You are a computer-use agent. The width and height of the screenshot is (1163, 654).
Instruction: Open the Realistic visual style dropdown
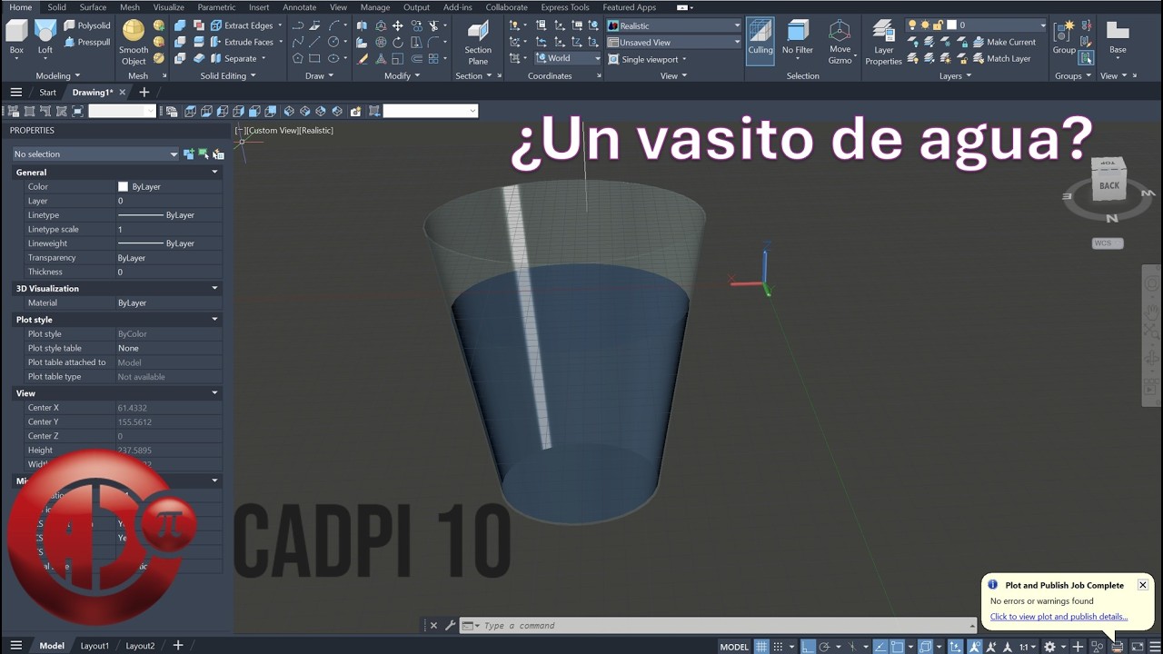[x=674, y=25]
